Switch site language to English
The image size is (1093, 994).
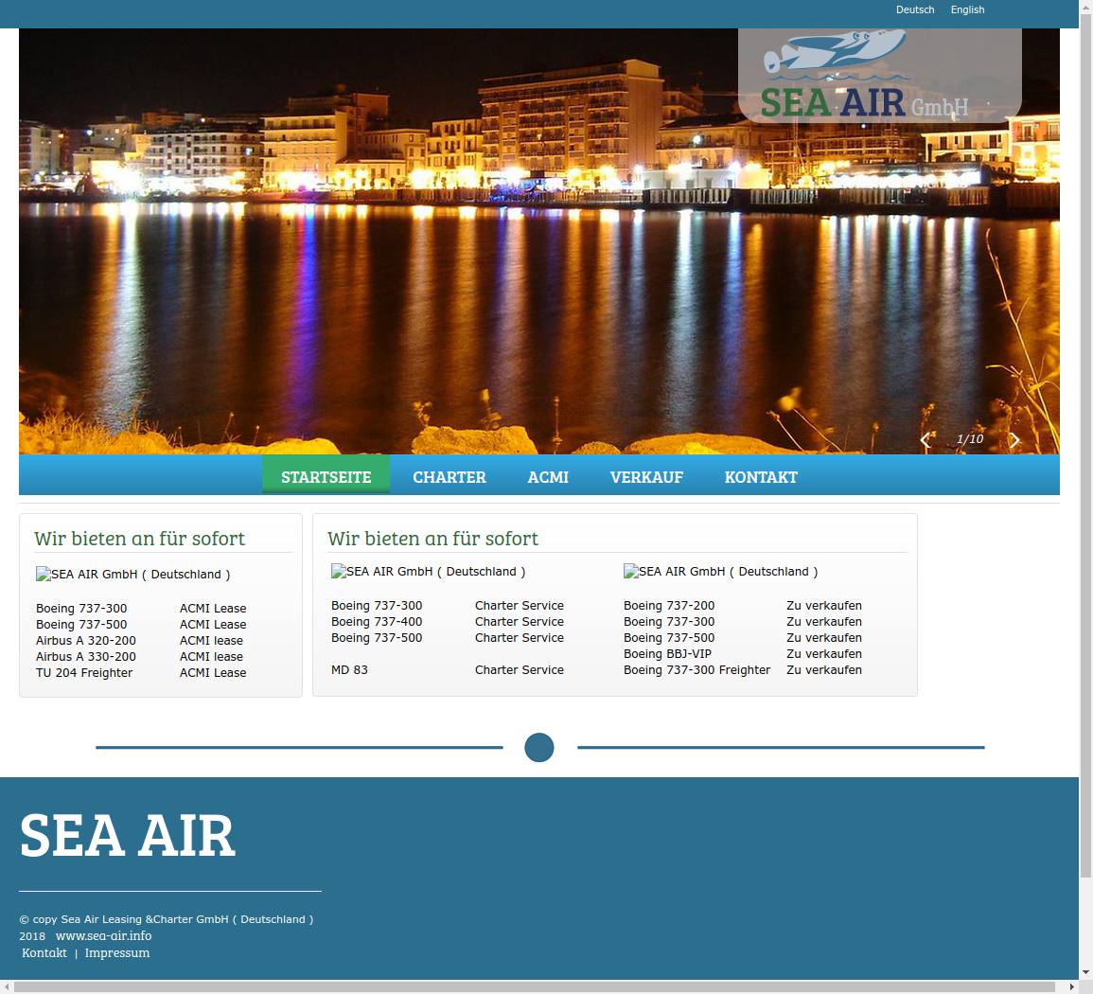click(967, 9)
